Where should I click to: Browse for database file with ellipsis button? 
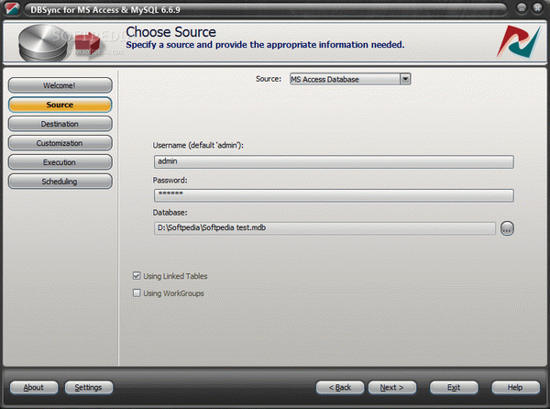[x=507, y=228]
